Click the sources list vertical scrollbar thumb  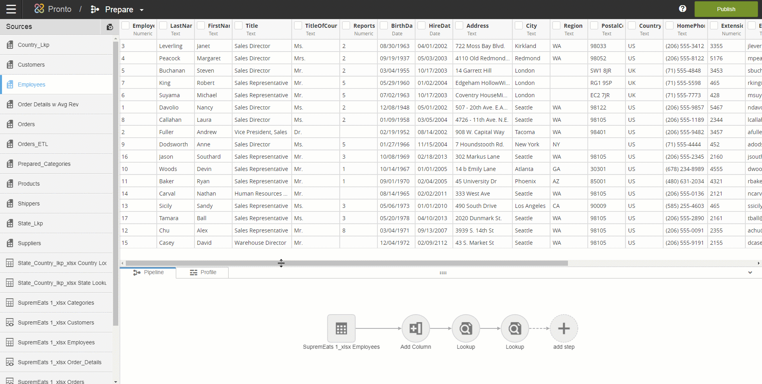(115, 183)
